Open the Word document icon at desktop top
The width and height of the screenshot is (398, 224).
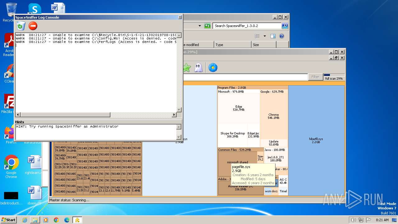tap(58, 8)
